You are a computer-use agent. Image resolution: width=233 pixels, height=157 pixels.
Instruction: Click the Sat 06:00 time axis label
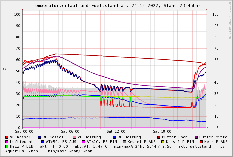click(70, 132)
